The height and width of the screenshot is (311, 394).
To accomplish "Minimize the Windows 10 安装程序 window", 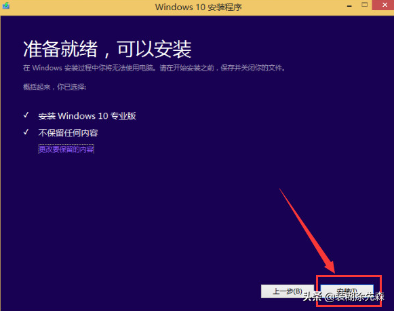I will (x=349, y=5).
